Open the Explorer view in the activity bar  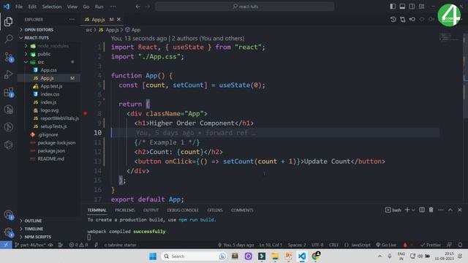coord(8,21)
